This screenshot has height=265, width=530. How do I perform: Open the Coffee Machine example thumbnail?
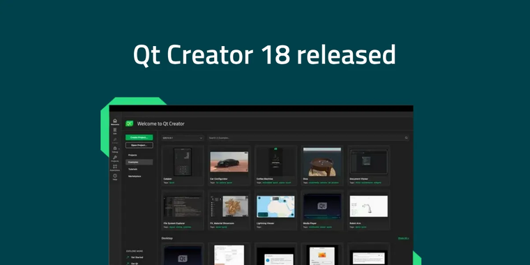click(x=276, y=162)
